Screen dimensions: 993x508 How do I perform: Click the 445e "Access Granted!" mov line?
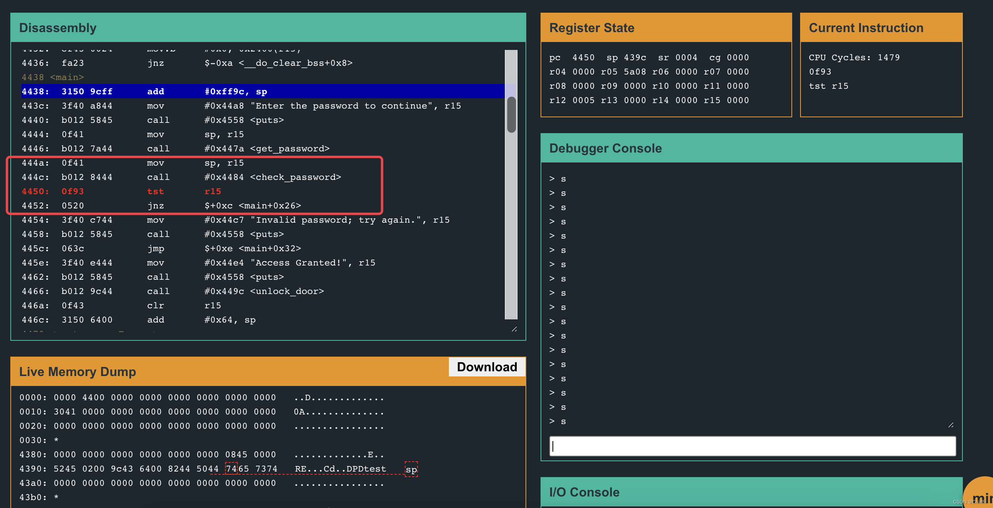[x=198, y=263]
